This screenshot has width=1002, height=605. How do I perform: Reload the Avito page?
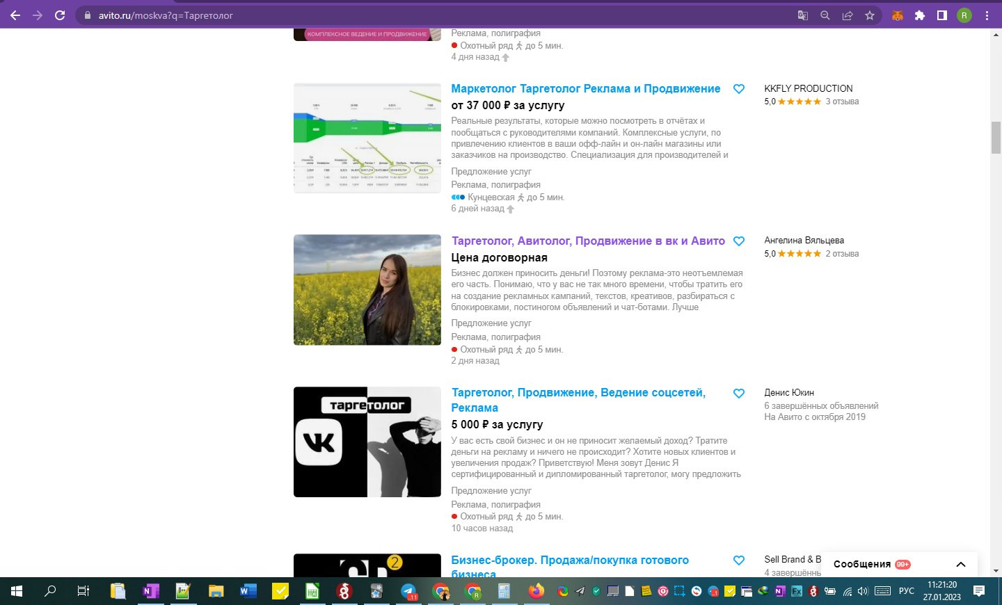[x=60, y=15]
